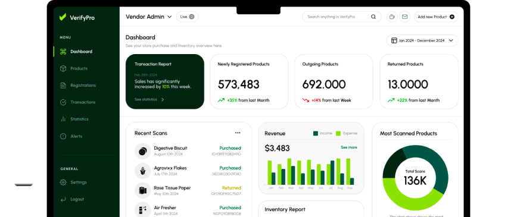This screenshot has width=517, height=217.
Task: Click the Add new Product button
Action: pos(436,17)
